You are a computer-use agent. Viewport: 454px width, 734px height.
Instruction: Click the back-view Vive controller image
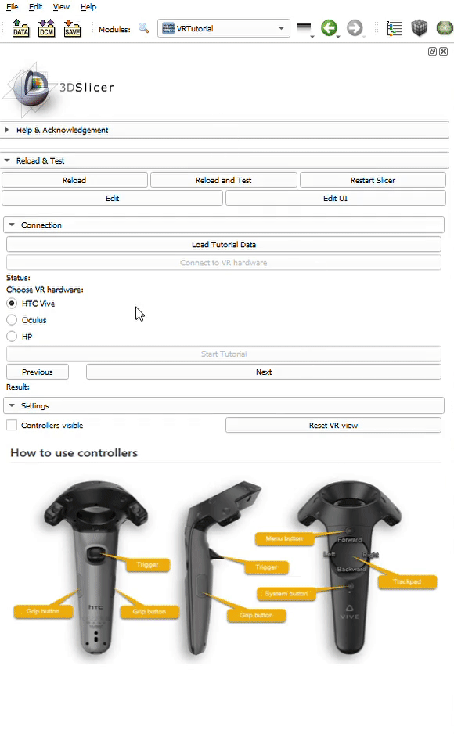tap(350, 567)
